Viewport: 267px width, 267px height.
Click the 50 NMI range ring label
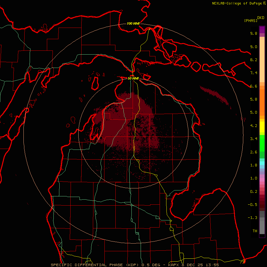tap(133, 78)
